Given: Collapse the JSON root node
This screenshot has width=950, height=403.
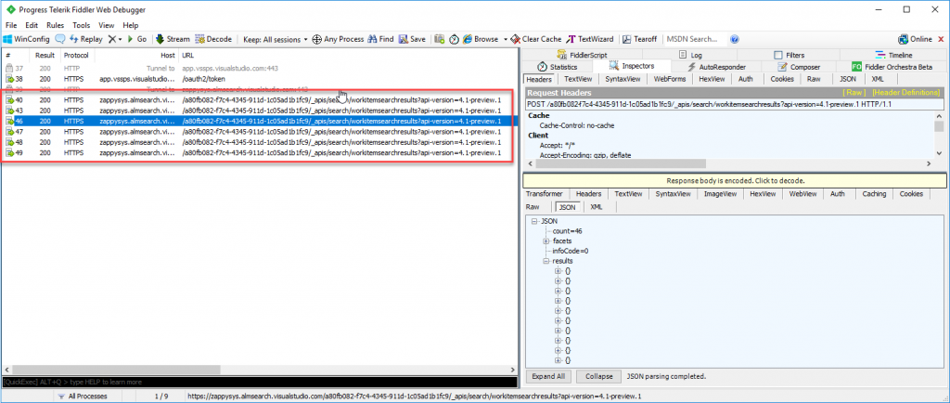Looking at the screenshot, I should click(x=534, y=221).
